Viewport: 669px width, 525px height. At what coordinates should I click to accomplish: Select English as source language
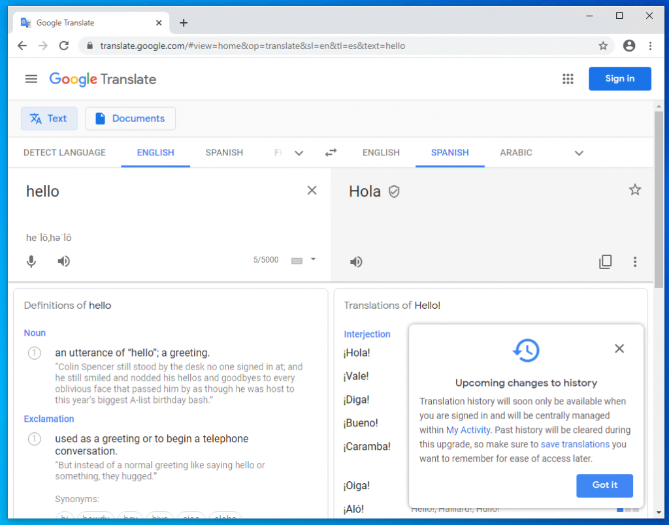[155, 152]
